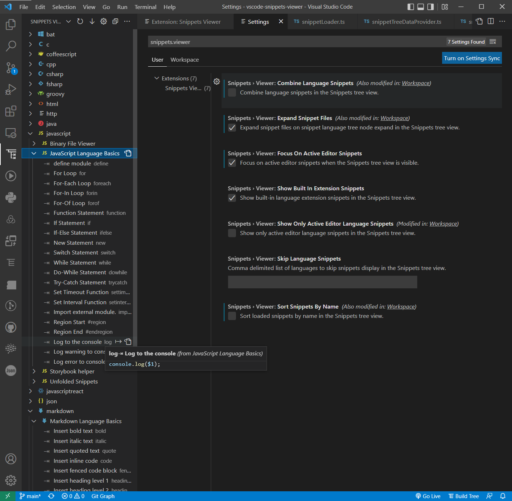Uncheck Focus On Active Editor Snippets
The height and width of the screenshot is (501, 512).
(232, 163)
